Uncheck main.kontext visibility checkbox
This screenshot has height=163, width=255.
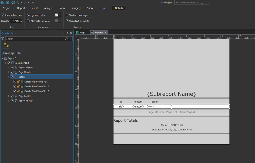[9, 63]
